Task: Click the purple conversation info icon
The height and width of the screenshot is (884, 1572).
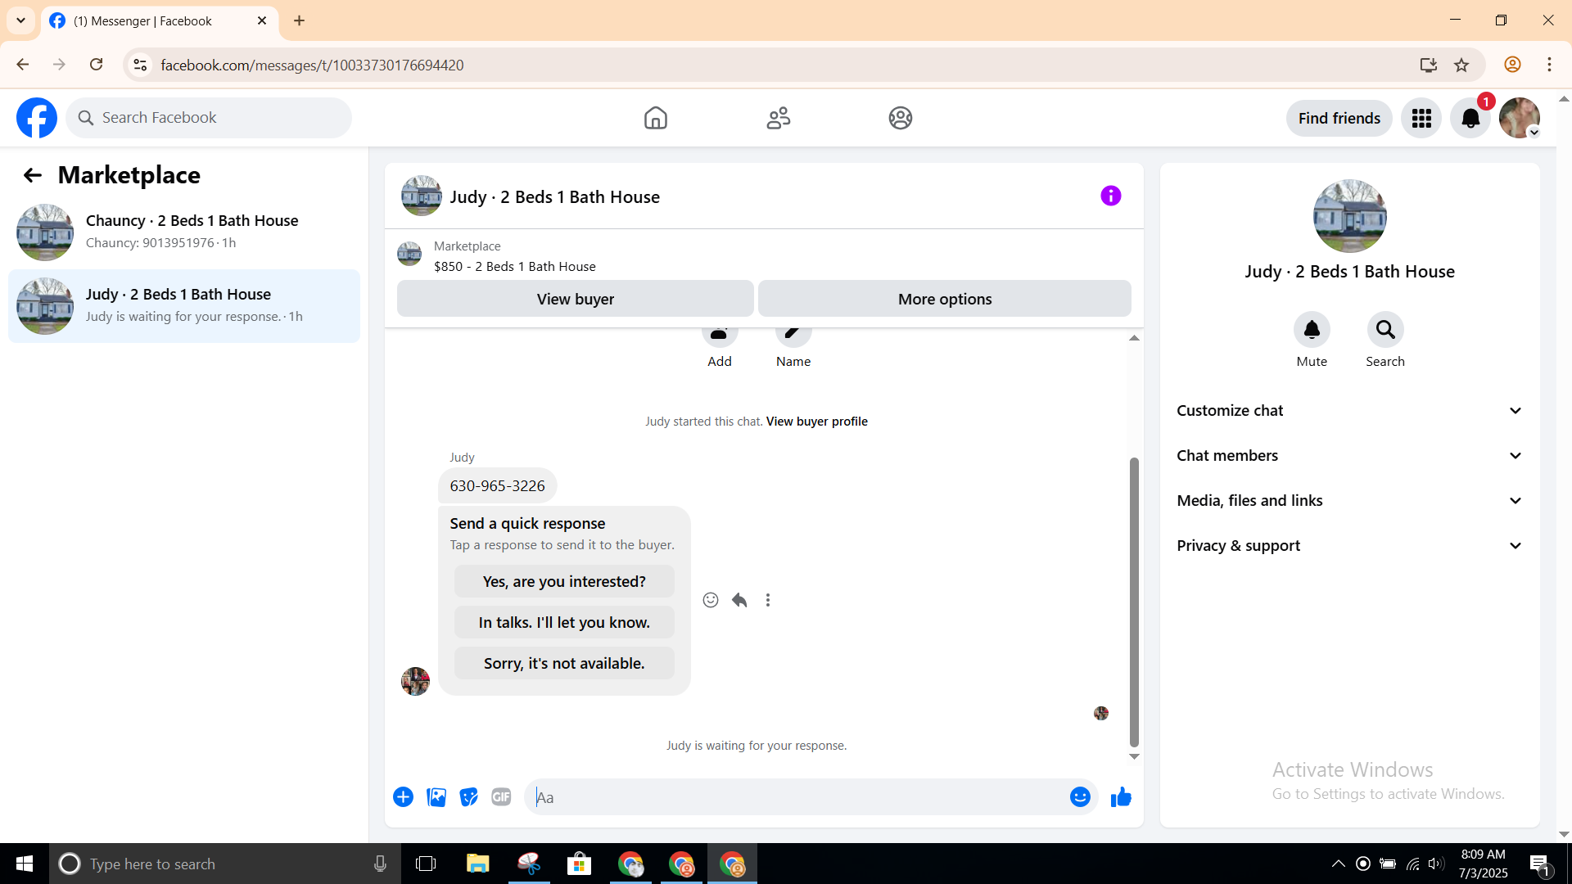Action: [1110, 196]
